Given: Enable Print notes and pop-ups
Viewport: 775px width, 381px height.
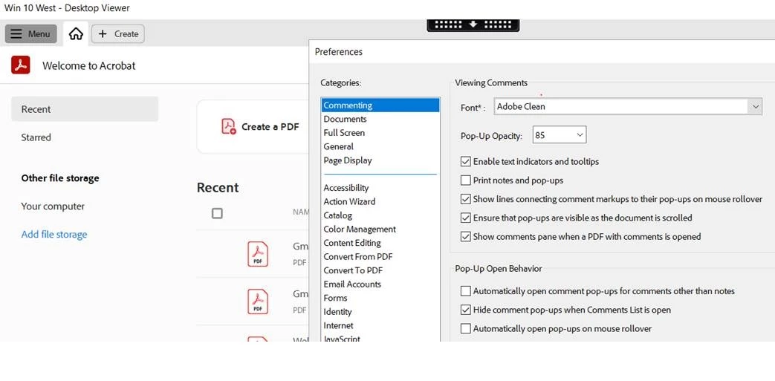Looking at the screenshot, I should click(465, 180).
